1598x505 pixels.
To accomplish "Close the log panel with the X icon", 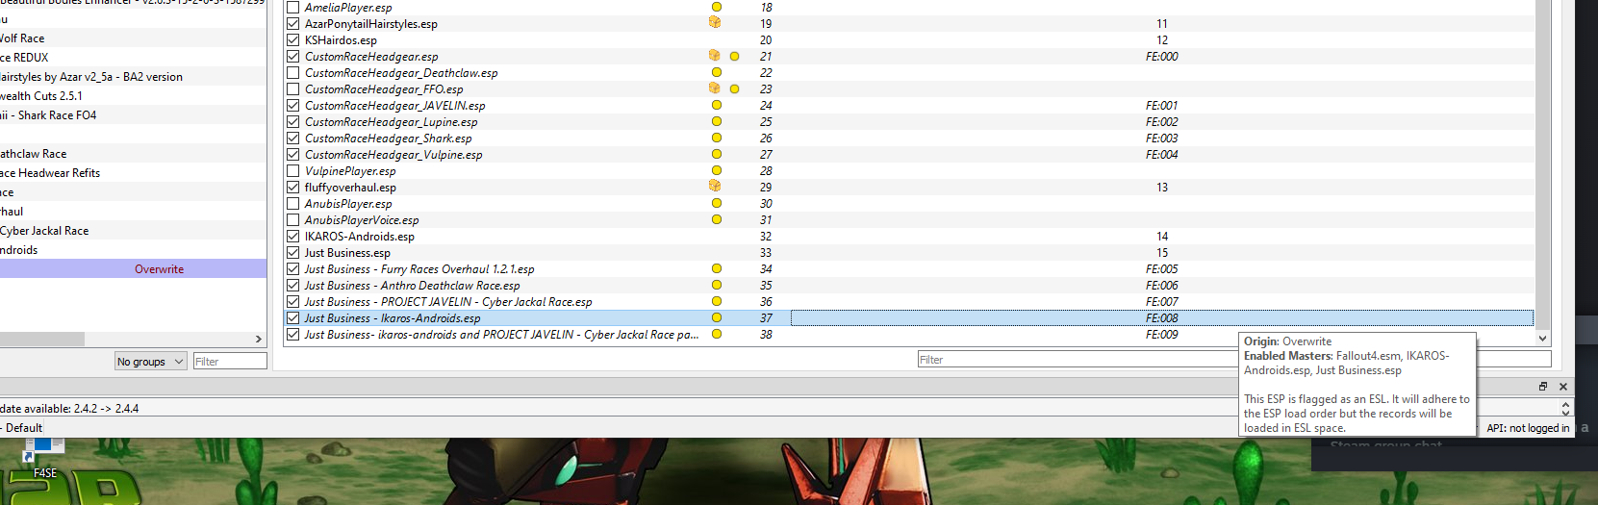I will click(x=1563, y=386).
